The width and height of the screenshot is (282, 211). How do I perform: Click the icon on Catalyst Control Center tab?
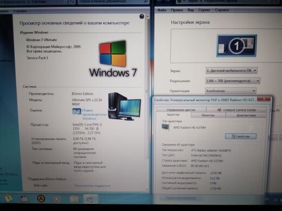pos(219,110)
